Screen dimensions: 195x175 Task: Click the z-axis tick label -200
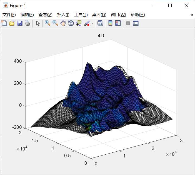pyautogui.click(x=17, y=127)
